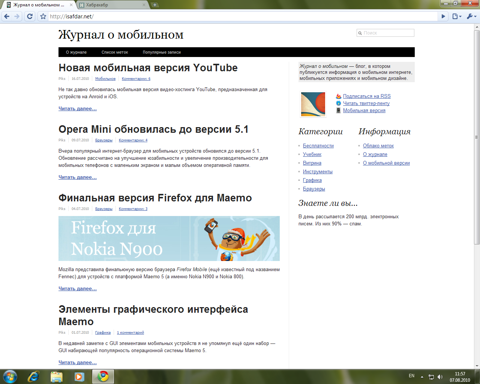Reload the page with the refresh icon
Viewport: 480px width, 384px height.
[30, 16]
